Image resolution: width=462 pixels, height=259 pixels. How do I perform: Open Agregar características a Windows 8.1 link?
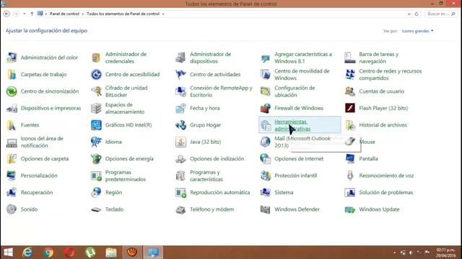pos(303,58)
